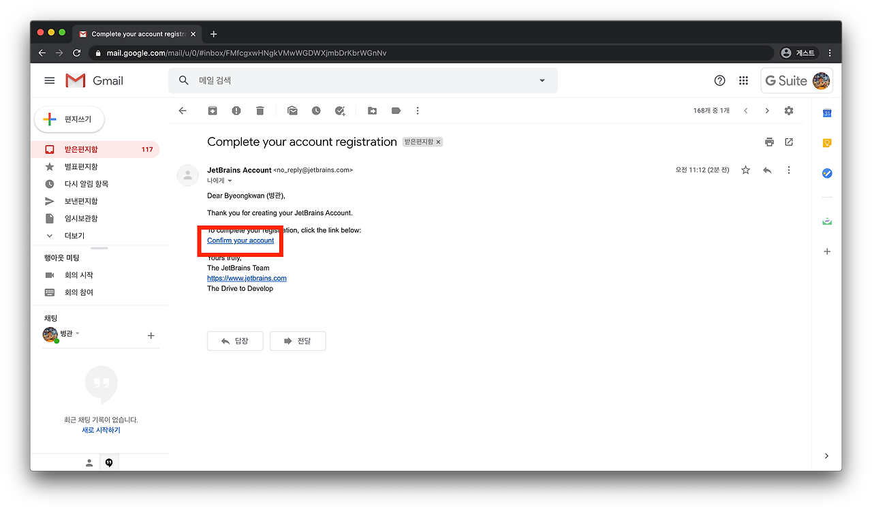Open email in new window
This screenshot has height=511, width=872.
tap(789, 142)
